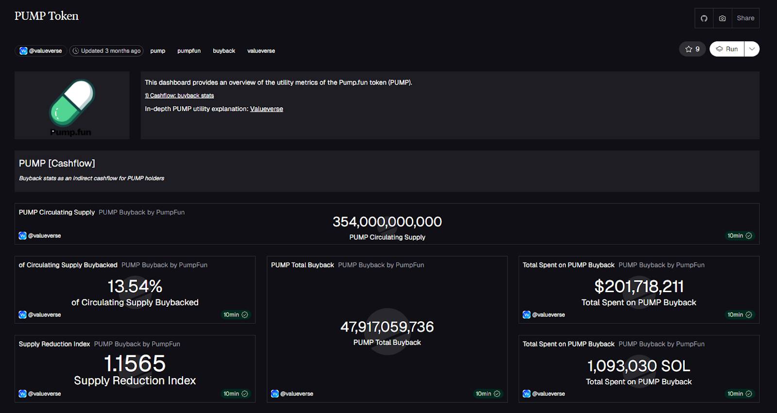Viewport: 777px width, 413px height.
Task: Click the GitHub icon in top right
Action: [704, 18]
